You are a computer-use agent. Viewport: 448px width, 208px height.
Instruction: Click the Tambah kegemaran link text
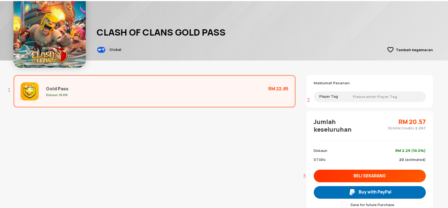click(x=414, y=50)
